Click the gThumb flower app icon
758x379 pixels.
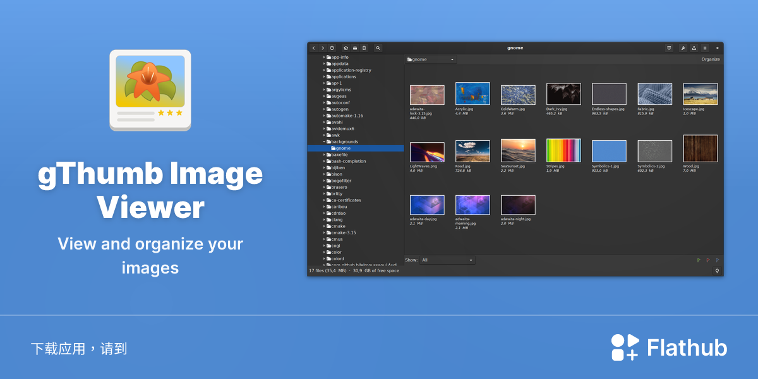(x=150, y=90)
